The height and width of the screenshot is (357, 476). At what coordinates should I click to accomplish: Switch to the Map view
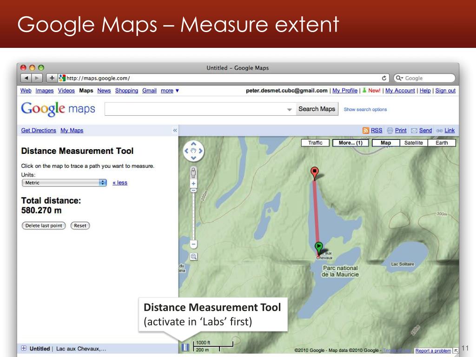pyautogui.click(x=386, y=143)
